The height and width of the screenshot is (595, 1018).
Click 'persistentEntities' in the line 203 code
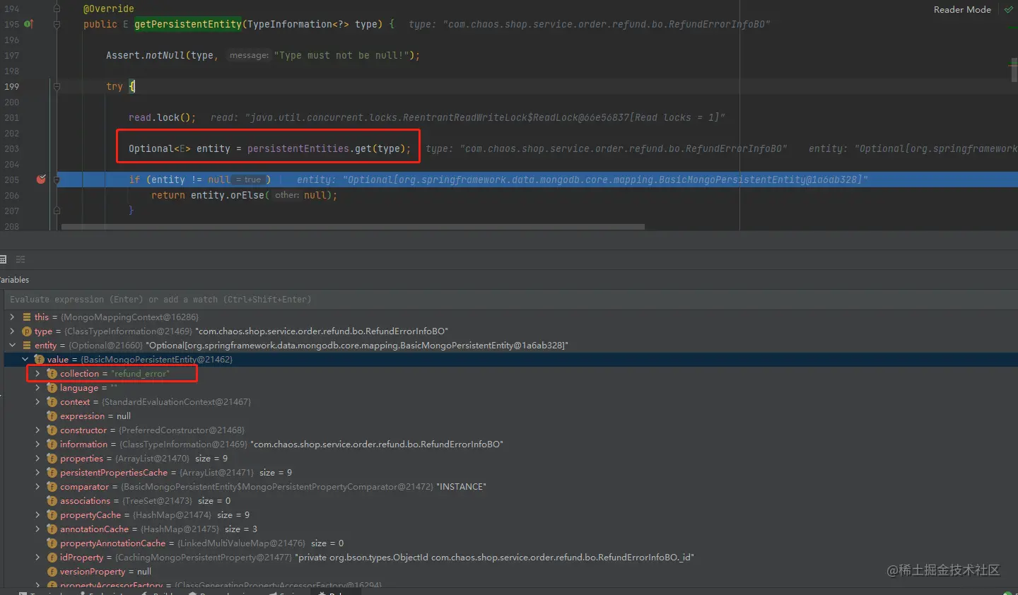click(x=298, y=148)
